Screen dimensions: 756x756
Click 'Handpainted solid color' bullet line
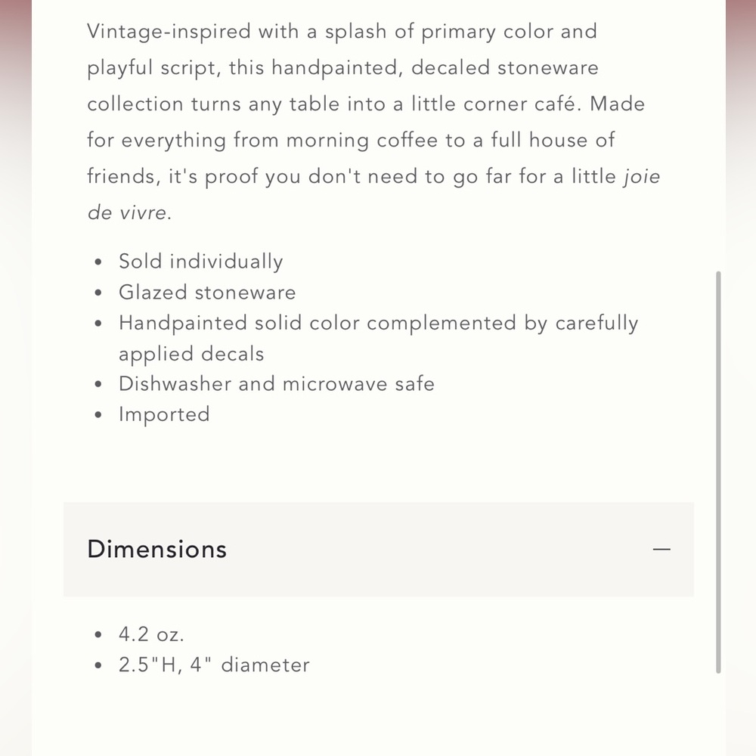(x=379, y=323)
